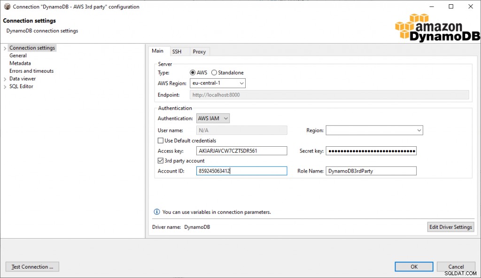The width and height of the screenshot is (481, 278).
Task: Click the OK button
Action: pyautogui.click(x=414, y=267)
